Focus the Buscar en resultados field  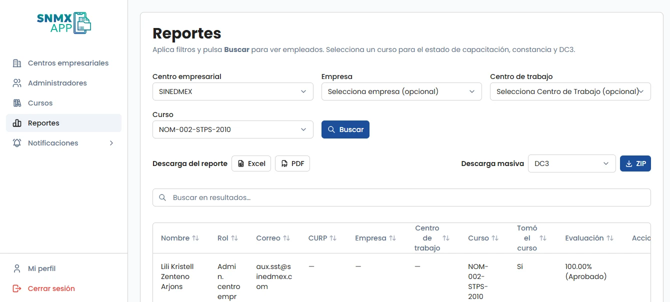coord(401,197)
